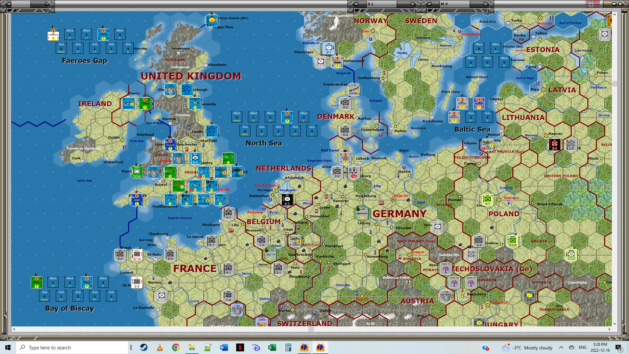Select the 3-3 unit at Krakow

point(479,241)
